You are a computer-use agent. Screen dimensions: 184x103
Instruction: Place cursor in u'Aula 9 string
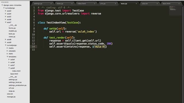point(99,47)
